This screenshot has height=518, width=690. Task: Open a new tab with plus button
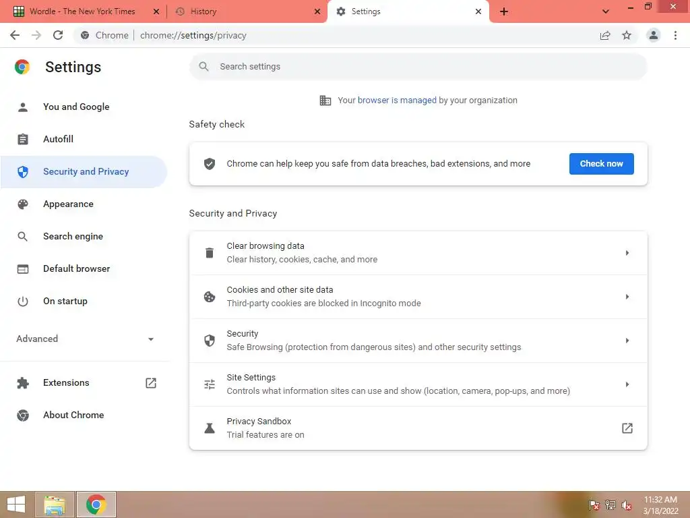(x=504, y=11)
